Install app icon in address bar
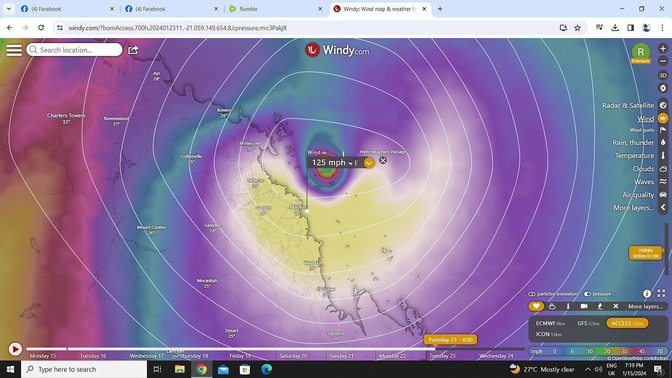This screenshot has height=378, width=672. [x=563, y=28]
